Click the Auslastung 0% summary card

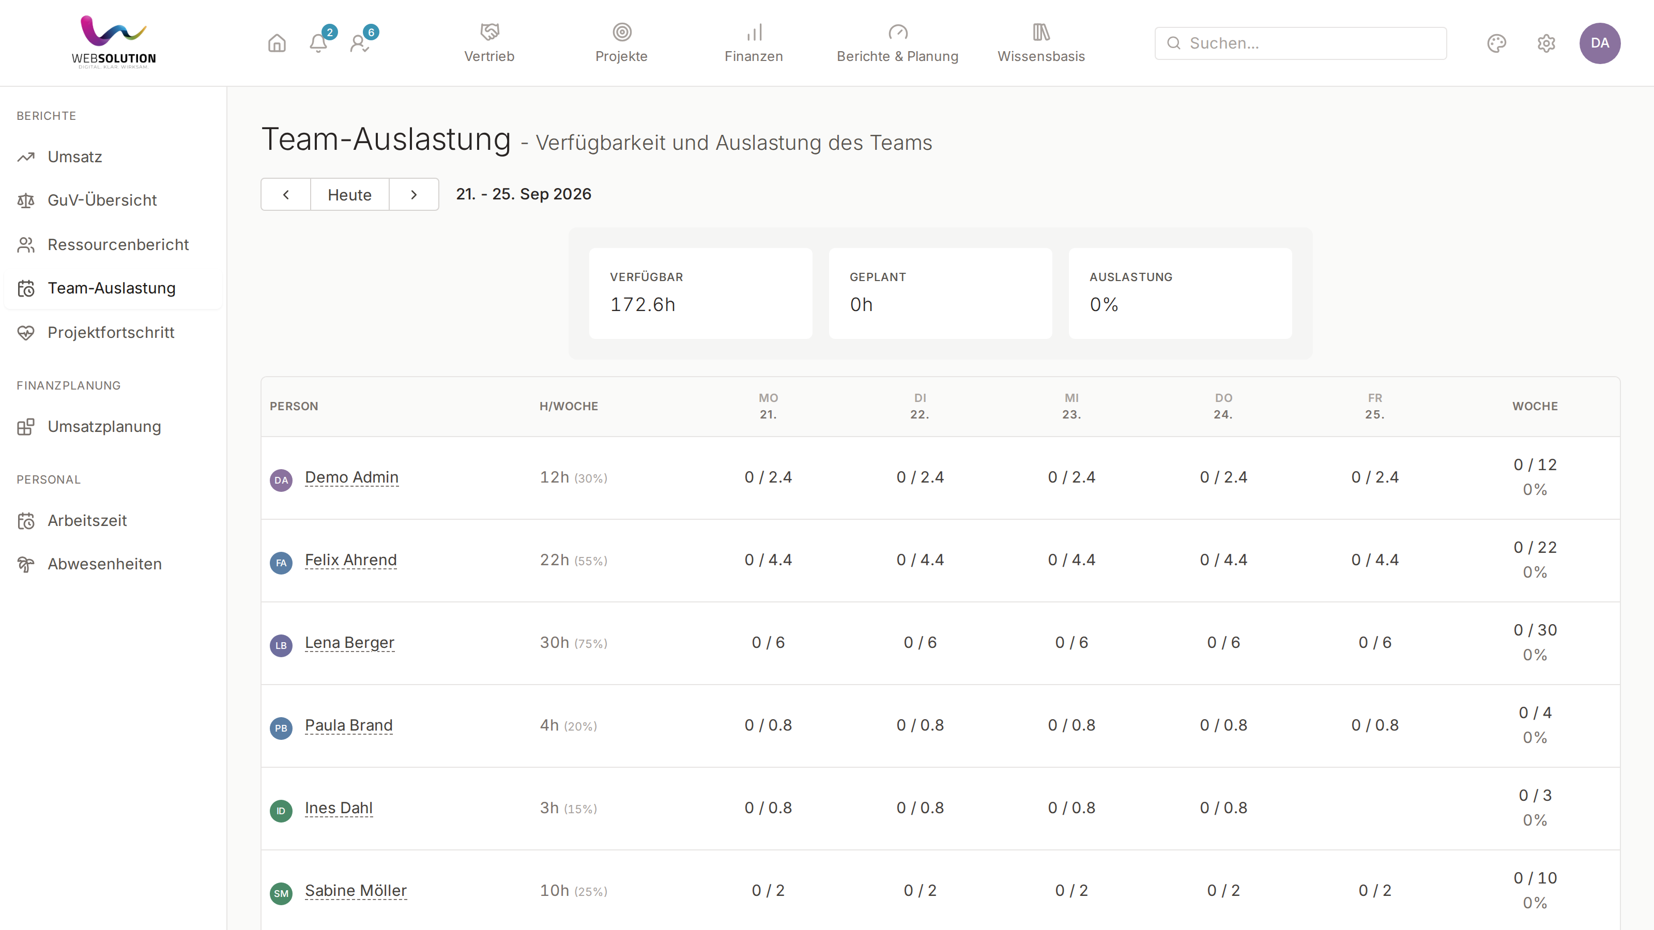pos(1180,293)
